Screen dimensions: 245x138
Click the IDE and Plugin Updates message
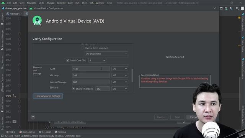coord(43,136)
